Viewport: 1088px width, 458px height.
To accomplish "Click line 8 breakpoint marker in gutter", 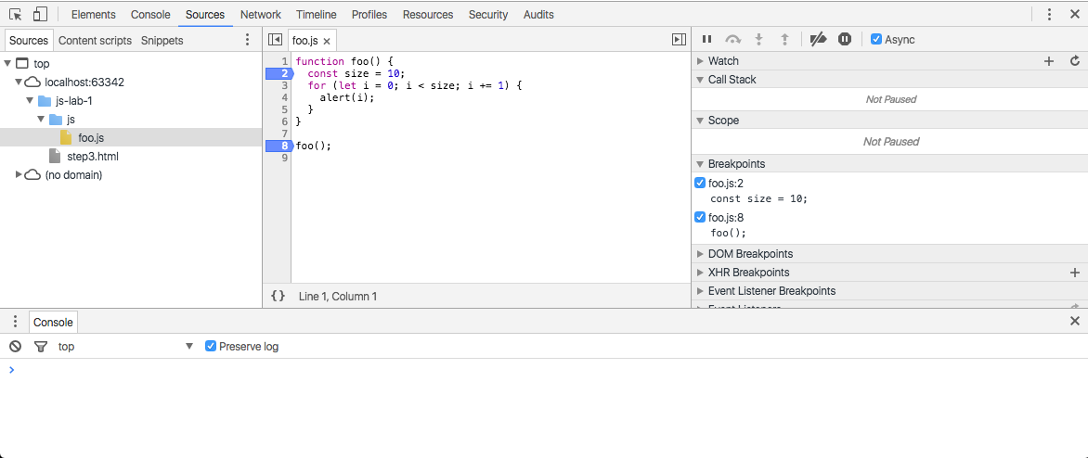I will (278, 146).
